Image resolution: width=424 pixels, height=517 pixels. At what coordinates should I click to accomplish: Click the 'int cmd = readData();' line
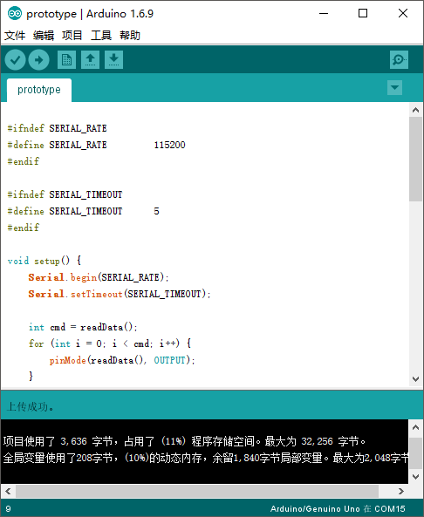tap(83, 327)
